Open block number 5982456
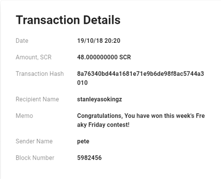The width and height of the screenshot is (221, 179). point(89,158)
